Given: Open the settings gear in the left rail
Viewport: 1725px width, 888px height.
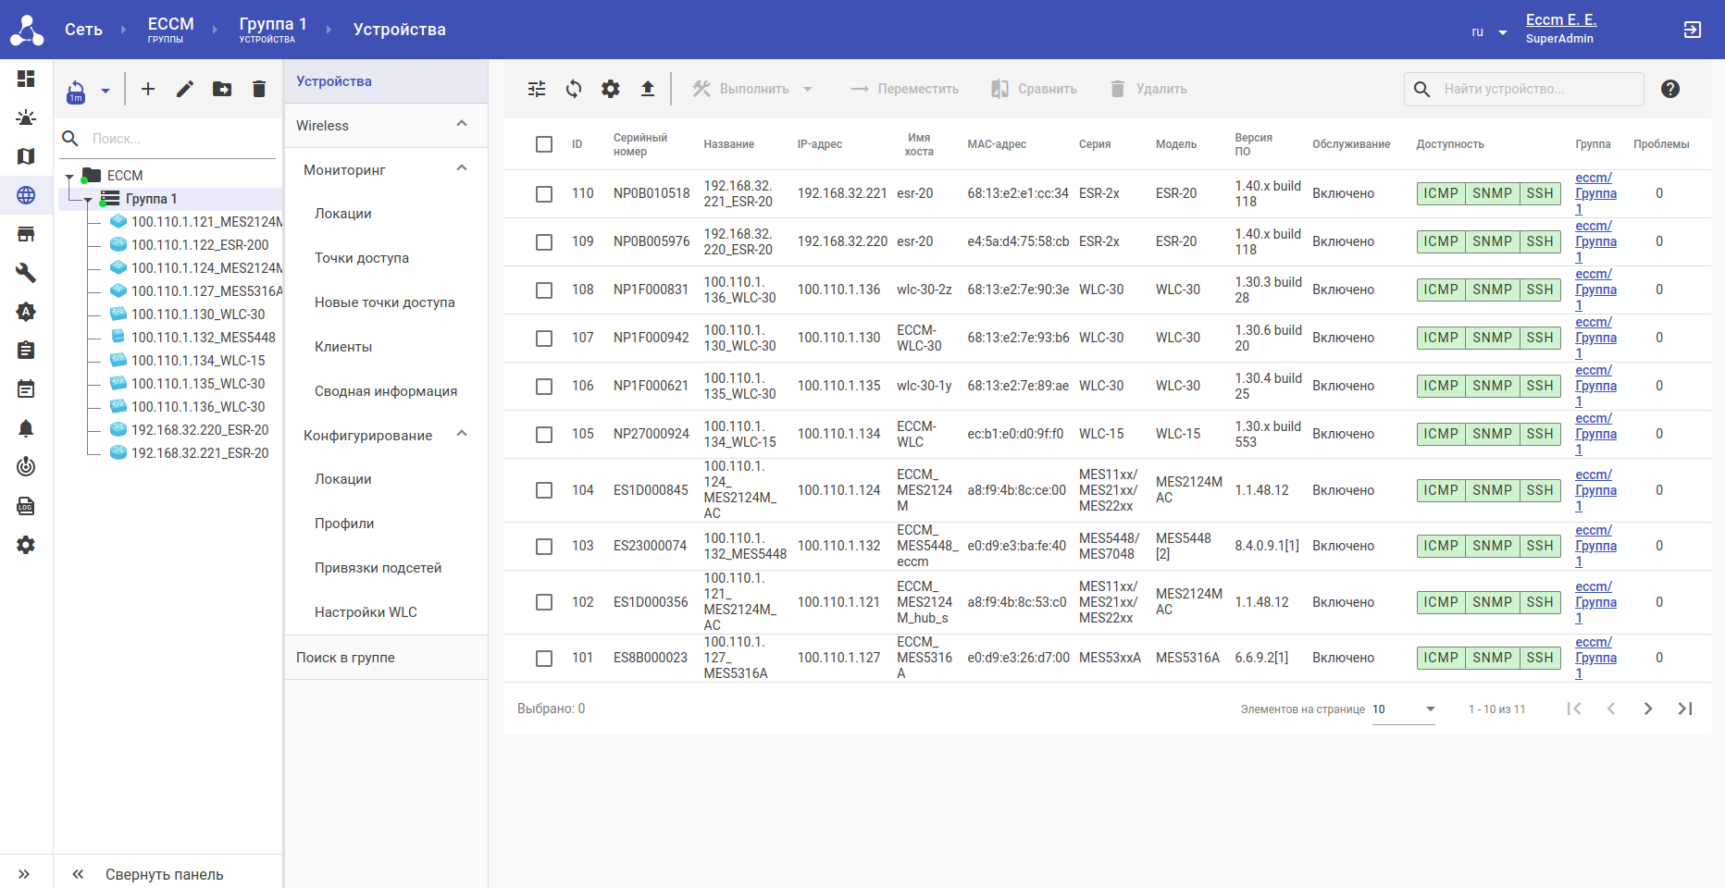Looking at the screenshot, I should click(x=26, y=545).
